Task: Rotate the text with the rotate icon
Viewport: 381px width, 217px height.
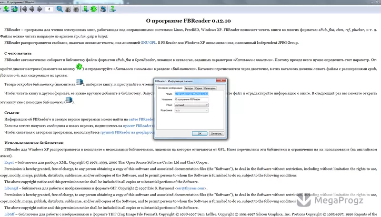Action: point(103,9)
